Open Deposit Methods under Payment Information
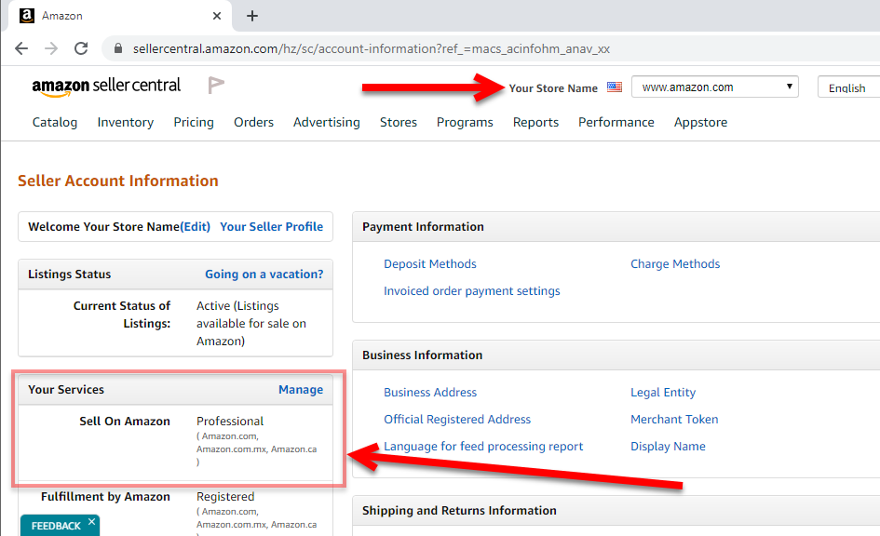The width and height of the screenshot is (880, 536). click(429, 263)
